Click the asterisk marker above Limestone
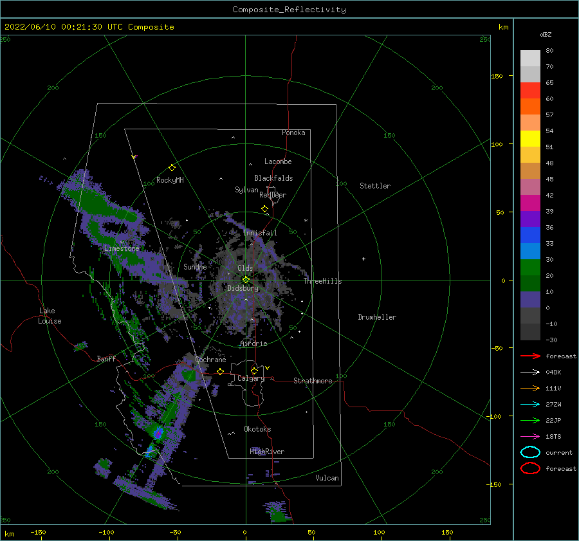 122,243
